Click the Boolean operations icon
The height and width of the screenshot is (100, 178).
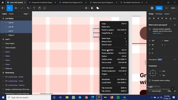pyautogui.click(x=98, y=8)
